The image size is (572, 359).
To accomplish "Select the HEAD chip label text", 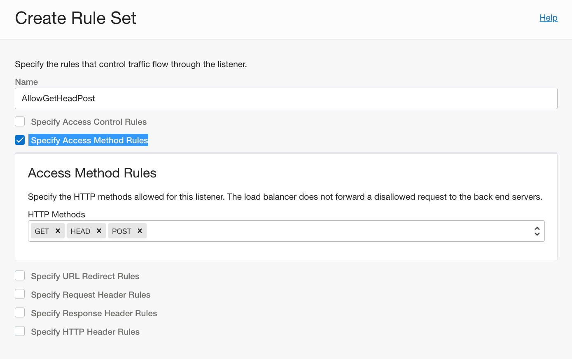I will point(80,231).
